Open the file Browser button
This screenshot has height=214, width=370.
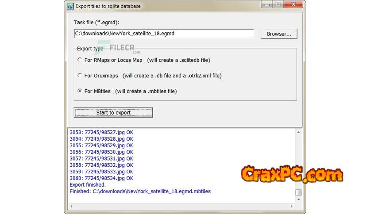point(279,34)
